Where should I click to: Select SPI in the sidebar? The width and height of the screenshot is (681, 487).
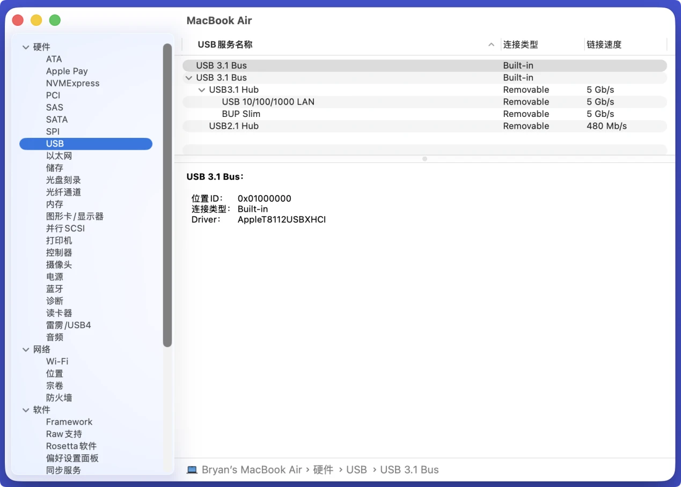(53, 131)
